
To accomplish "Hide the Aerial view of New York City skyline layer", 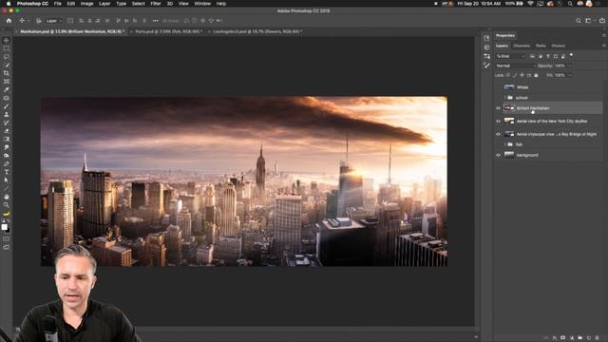I will point(498,121).
